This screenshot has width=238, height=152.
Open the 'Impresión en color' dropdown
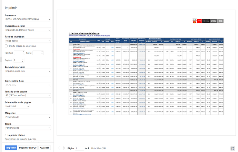(x=28, y=30)
